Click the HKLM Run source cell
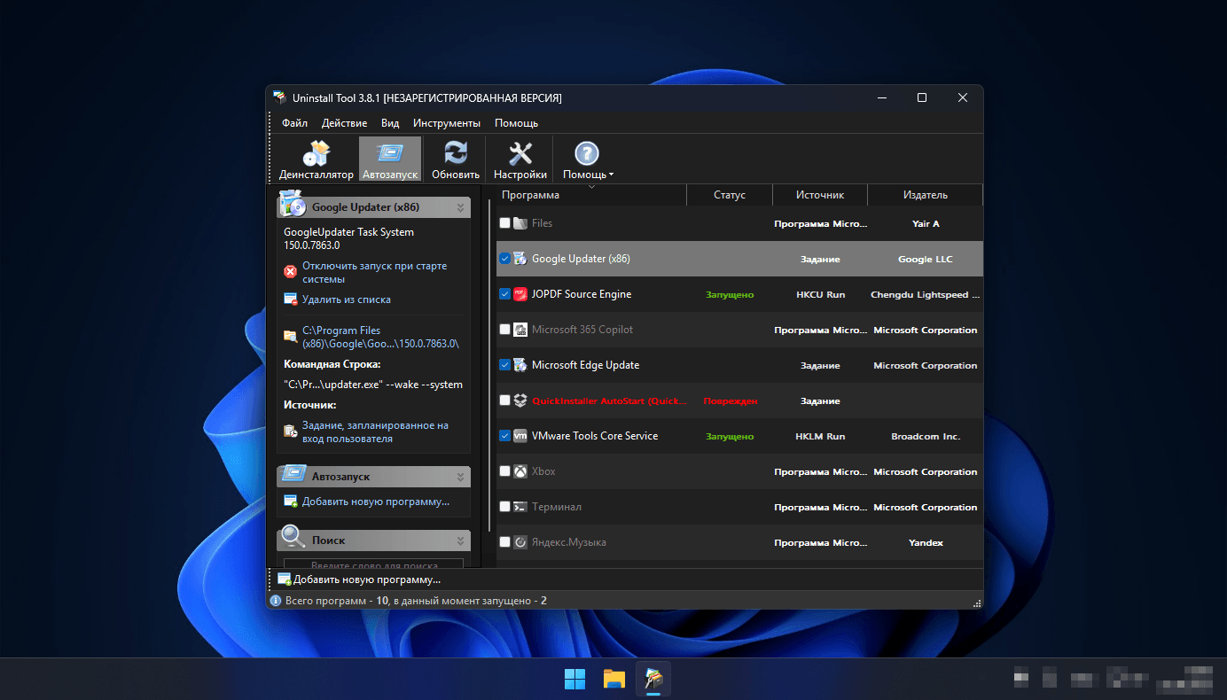 (820, 437)
